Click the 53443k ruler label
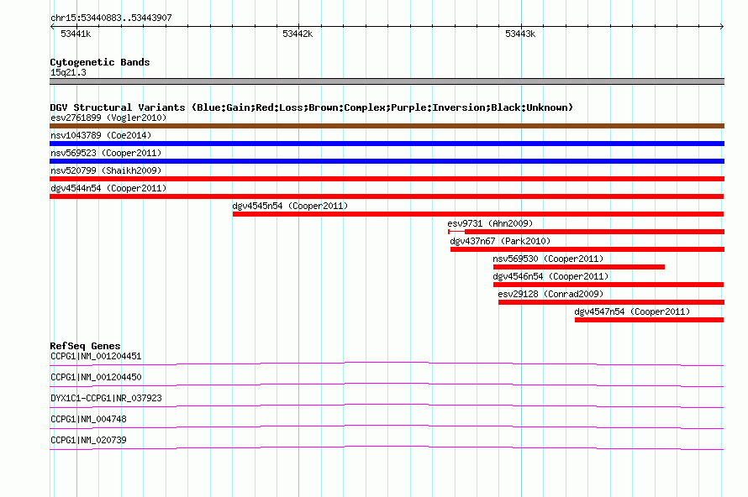Screen dimensions: 748x497 pyautogui.click(x=520, y=34)
